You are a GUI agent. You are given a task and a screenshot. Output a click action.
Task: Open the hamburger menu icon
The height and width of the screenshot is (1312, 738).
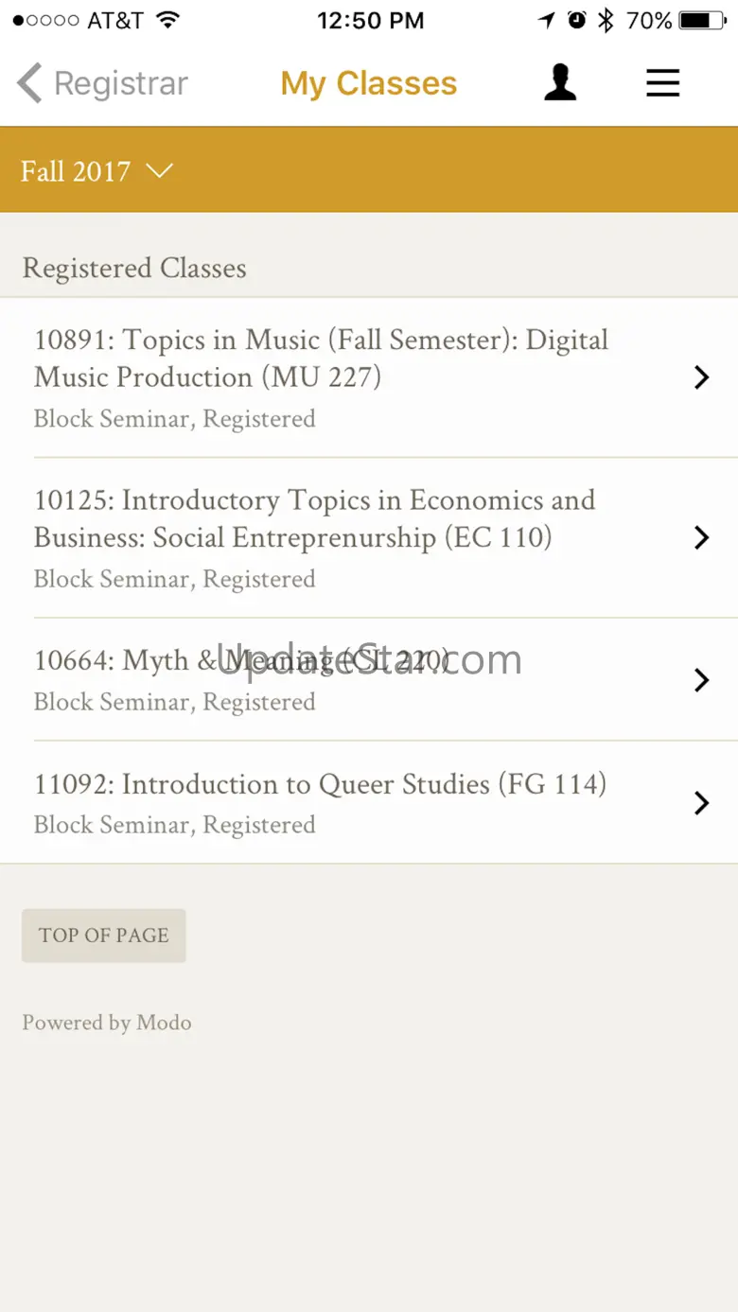(x=662, y=83)
